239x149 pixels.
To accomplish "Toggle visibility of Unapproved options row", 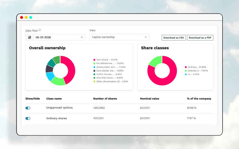I will coord(28,108).
